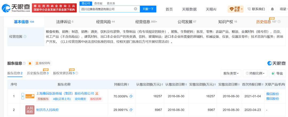
Task: Open the 法律诉讼 5 tab
Action: pos(65,22)
